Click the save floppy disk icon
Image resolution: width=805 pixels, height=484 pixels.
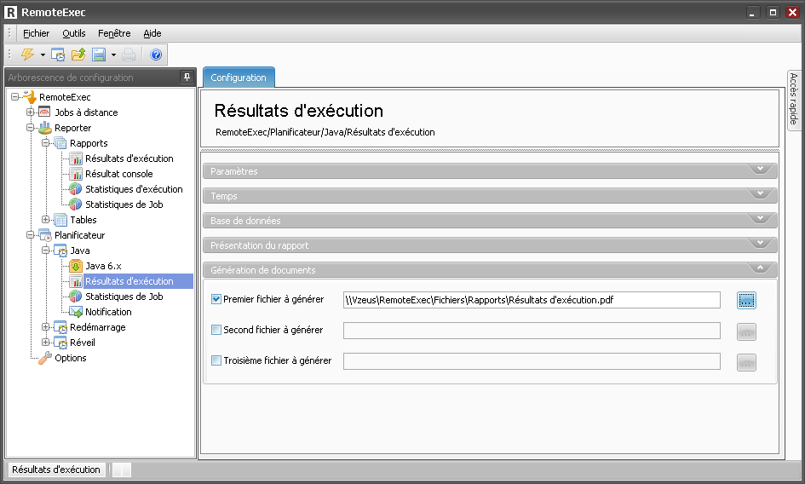coord(99,55)
